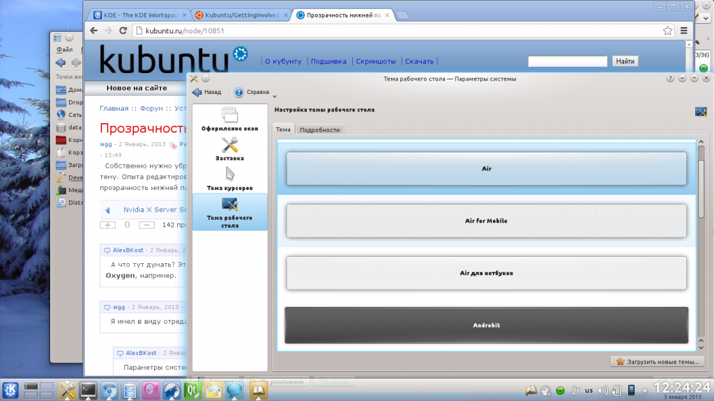Open the Dropbox place in the file manager
Image resolution: width=714 pixels, height=401 pixels.
(x=69, y=102)
